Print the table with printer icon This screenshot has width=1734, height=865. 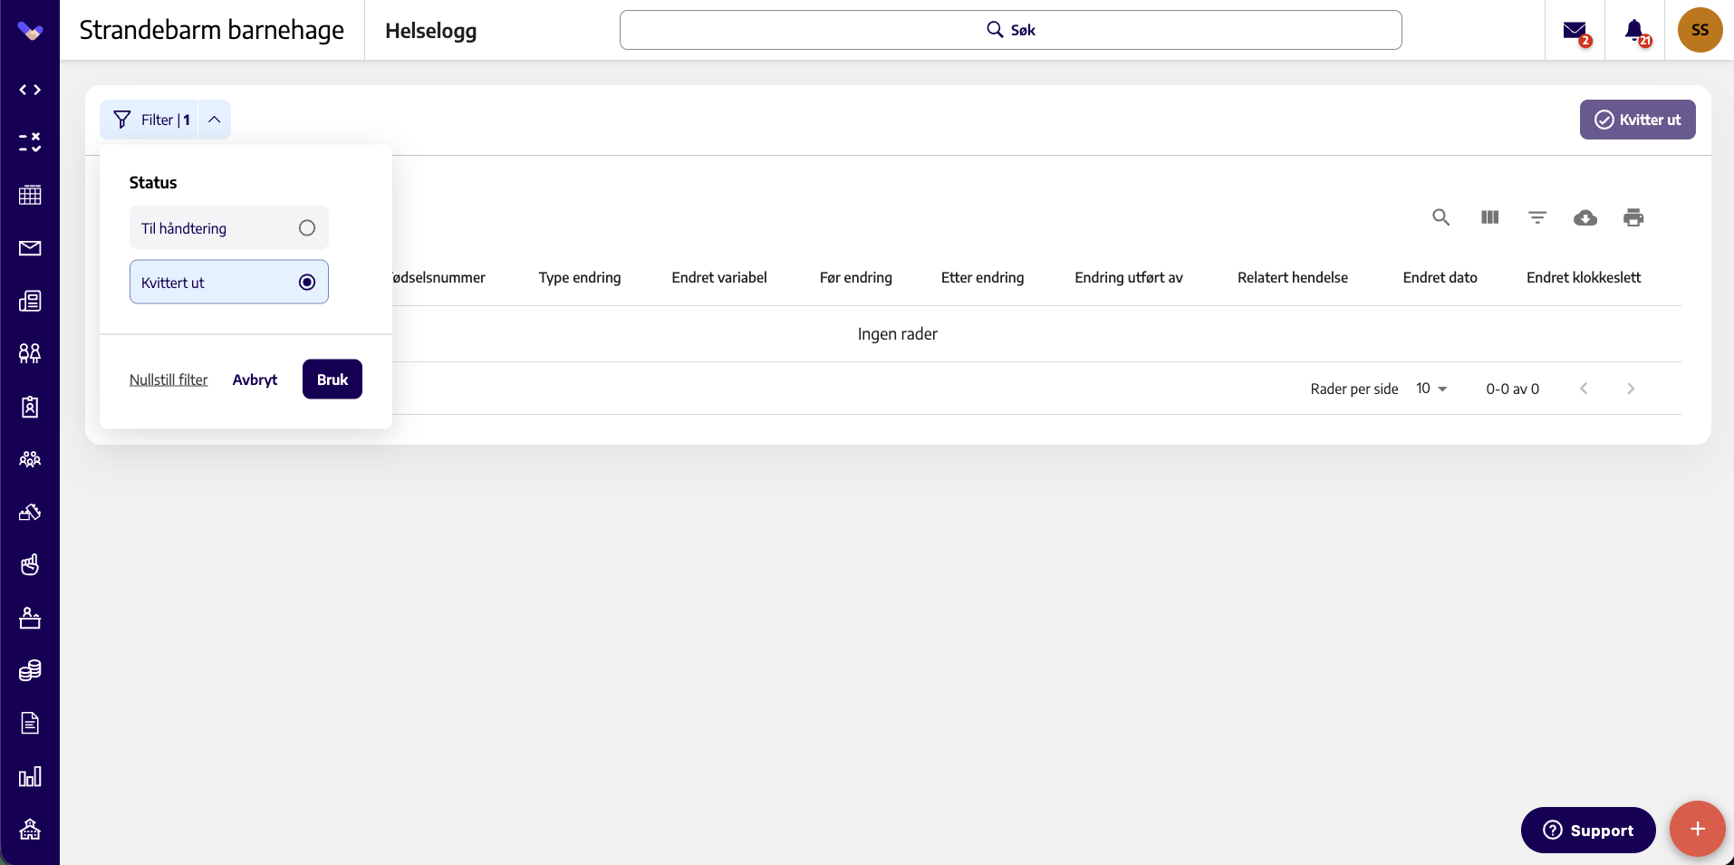pyautogui.click(x=1633, y=217)
